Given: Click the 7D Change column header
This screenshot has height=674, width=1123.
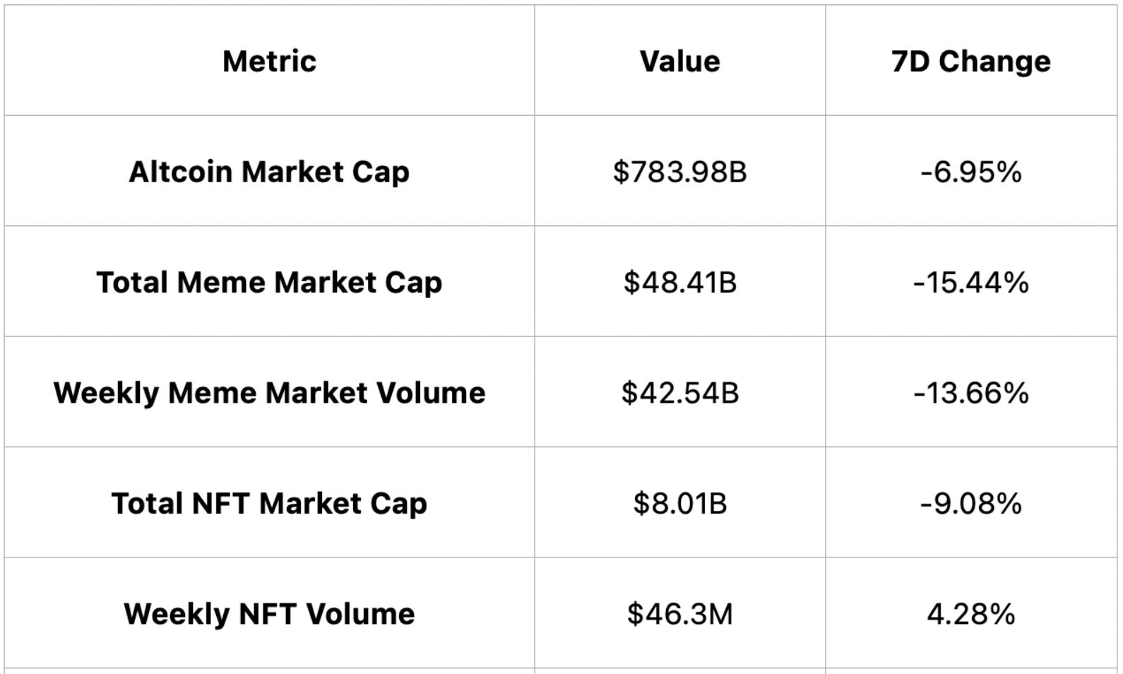Looking at the screenshot, I should point(970,61).
